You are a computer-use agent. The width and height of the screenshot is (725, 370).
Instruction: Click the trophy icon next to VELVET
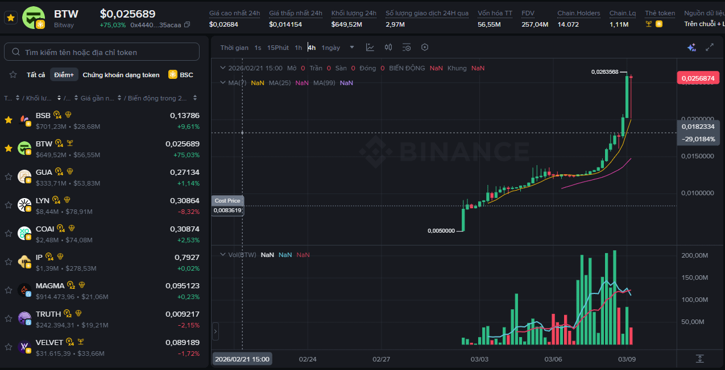81,342
